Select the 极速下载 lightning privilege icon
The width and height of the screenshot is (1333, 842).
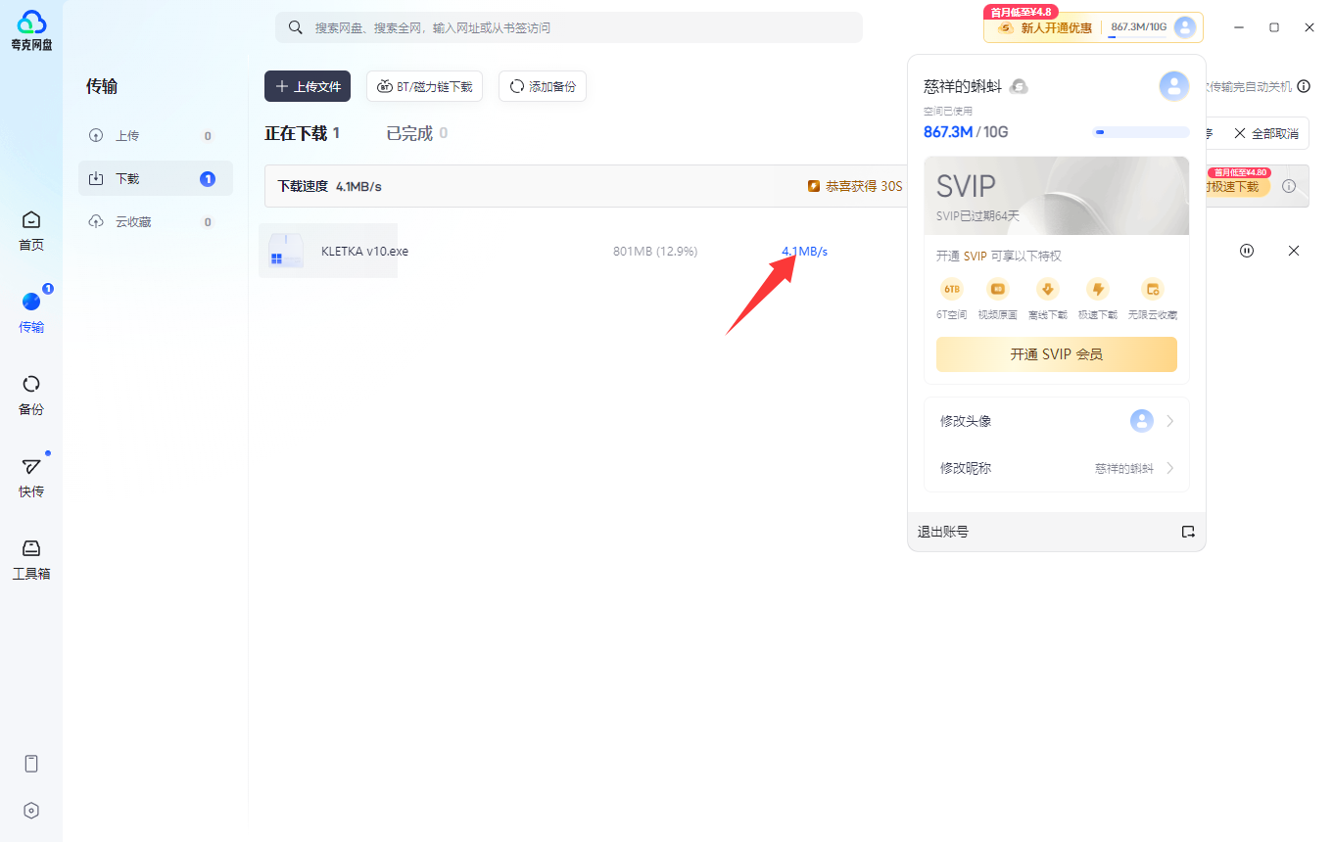point(1098,289)
